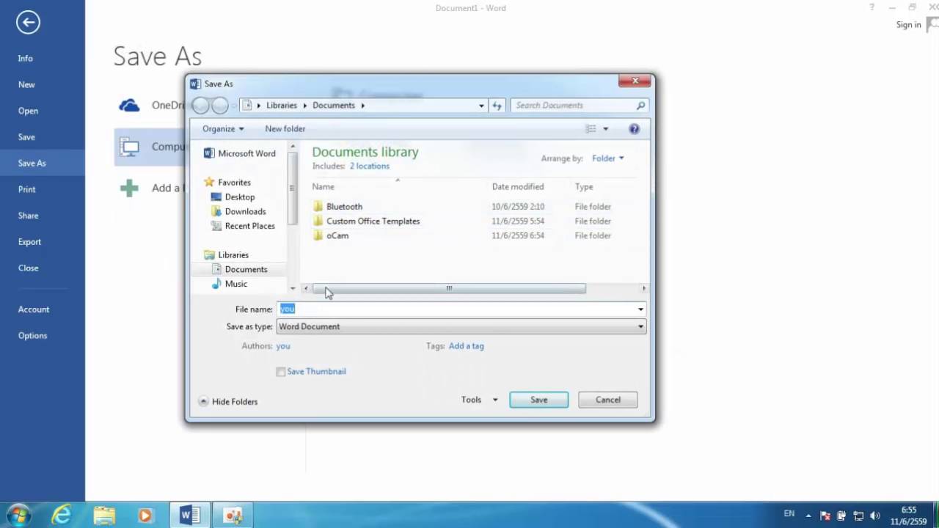Open the Print backstage tab

[x=27, y=189]
